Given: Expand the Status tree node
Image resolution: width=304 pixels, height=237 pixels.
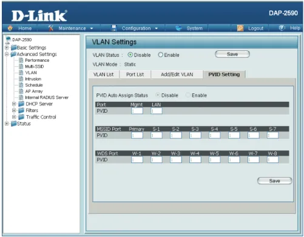Looking at the screenshot, I should click(x=7, y=124).
